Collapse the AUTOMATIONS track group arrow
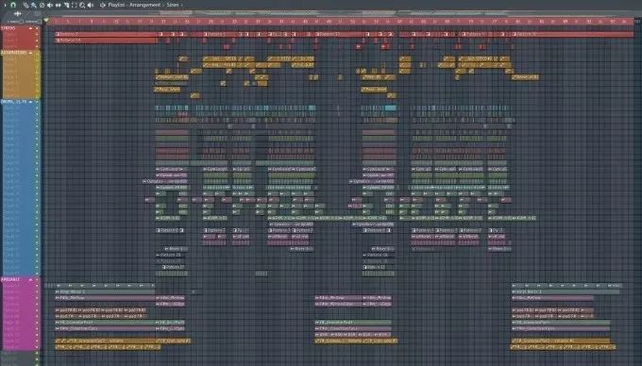The height and width of the screenshot is (366, 642). point(30,53)
